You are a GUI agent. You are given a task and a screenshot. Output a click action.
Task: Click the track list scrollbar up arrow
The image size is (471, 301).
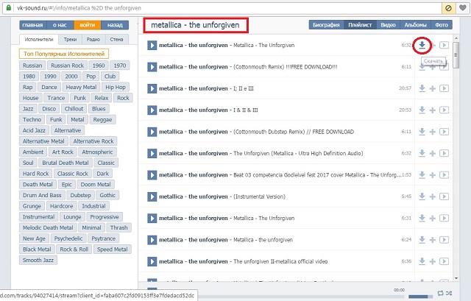[x=456, y=38]
